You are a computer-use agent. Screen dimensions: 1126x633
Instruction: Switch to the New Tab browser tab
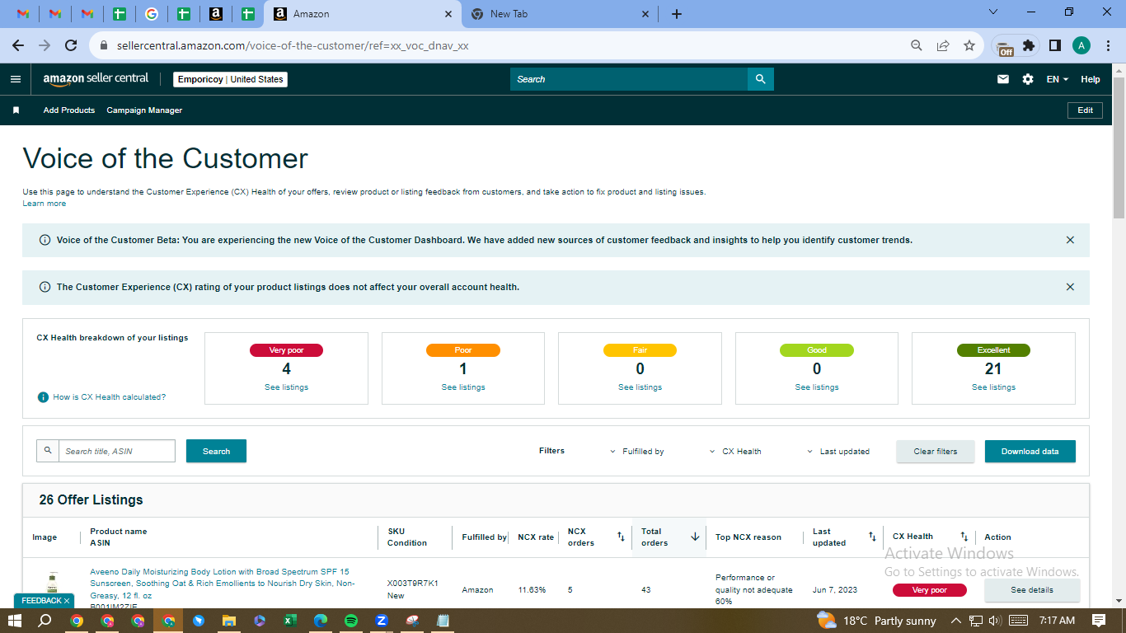point(559,14)
